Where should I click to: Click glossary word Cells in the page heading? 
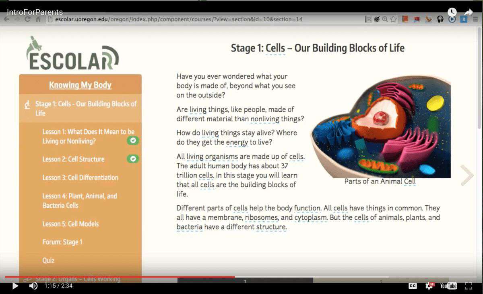275,48
